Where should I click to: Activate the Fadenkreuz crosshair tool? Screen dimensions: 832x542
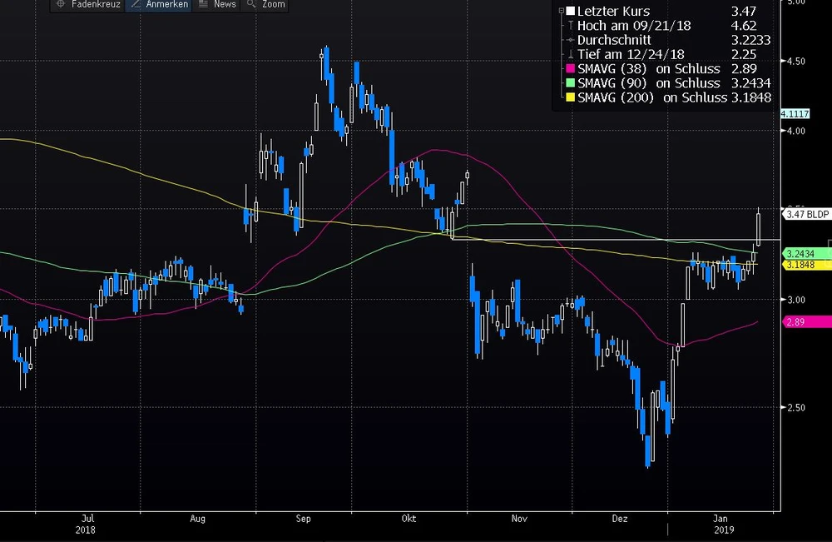(87, 5)
